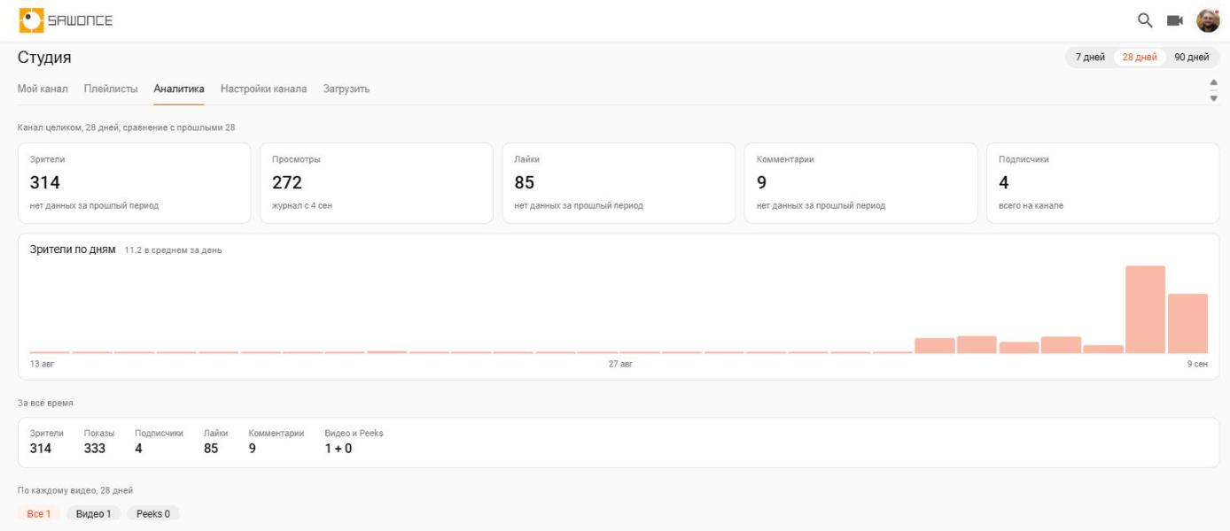The image size is (1230, 531).
Task: Select the Аналитика tab
Action: 179,88
